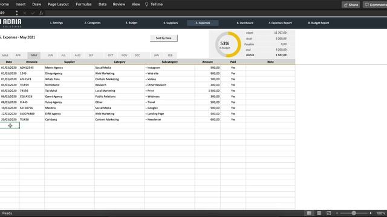Select date cell 20/03/2020
Viewport: 387px width, 217px height.
pyautogui.click(x=10, y=119)
